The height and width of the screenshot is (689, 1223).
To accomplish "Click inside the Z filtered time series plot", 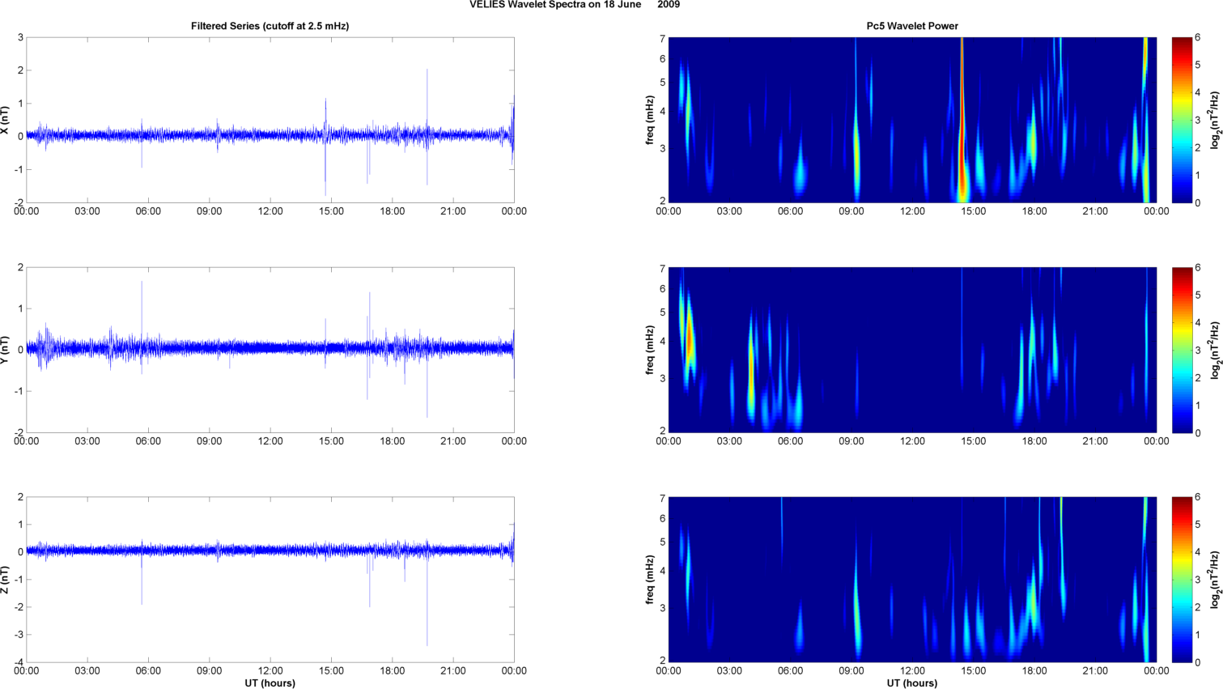I will coord(270,580).
